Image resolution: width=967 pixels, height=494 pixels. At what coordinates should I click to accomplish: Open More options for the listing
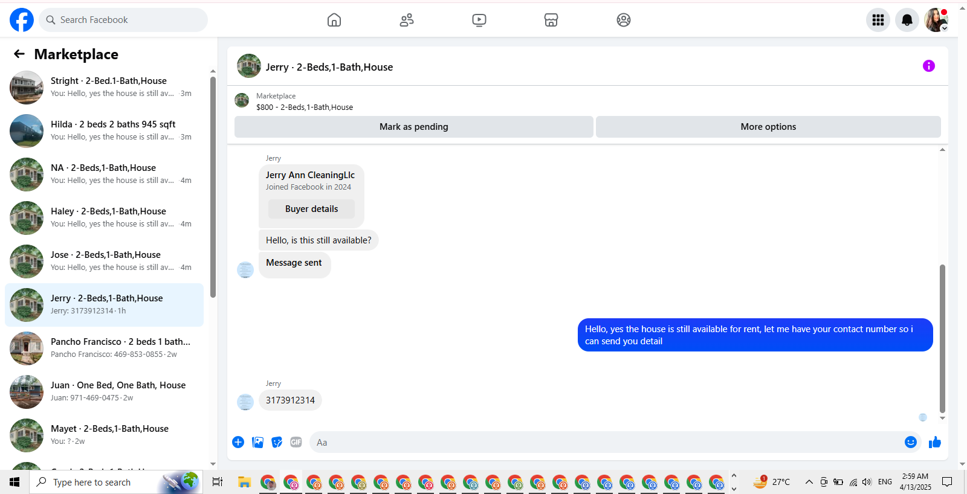pos(768,127)
